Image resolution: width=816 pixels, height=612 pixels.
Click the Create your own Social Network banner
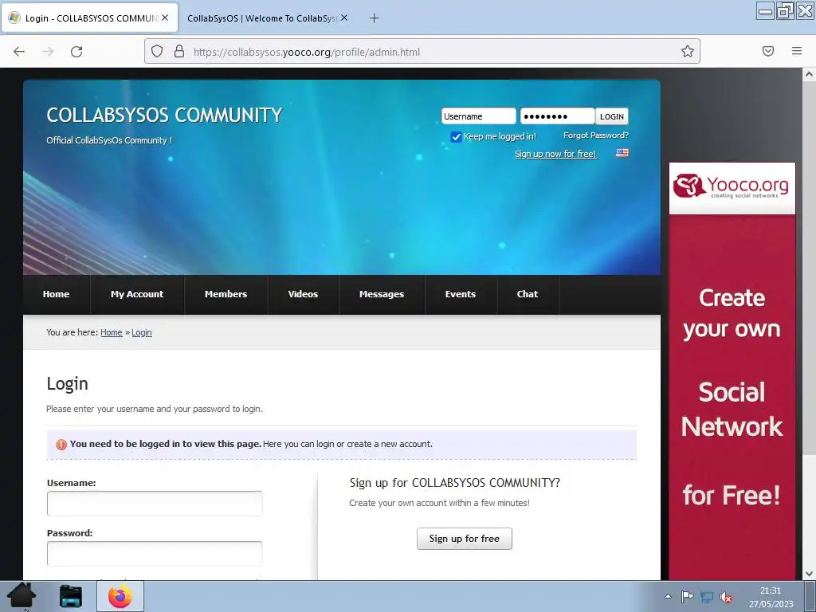click(x=732, y=397)
